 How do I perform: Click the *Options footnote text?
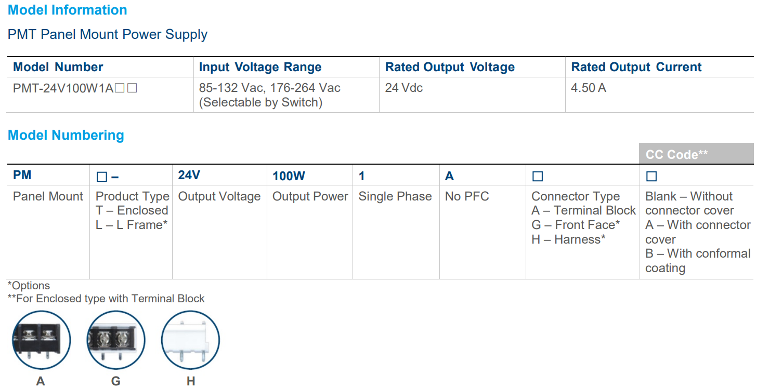29,286
